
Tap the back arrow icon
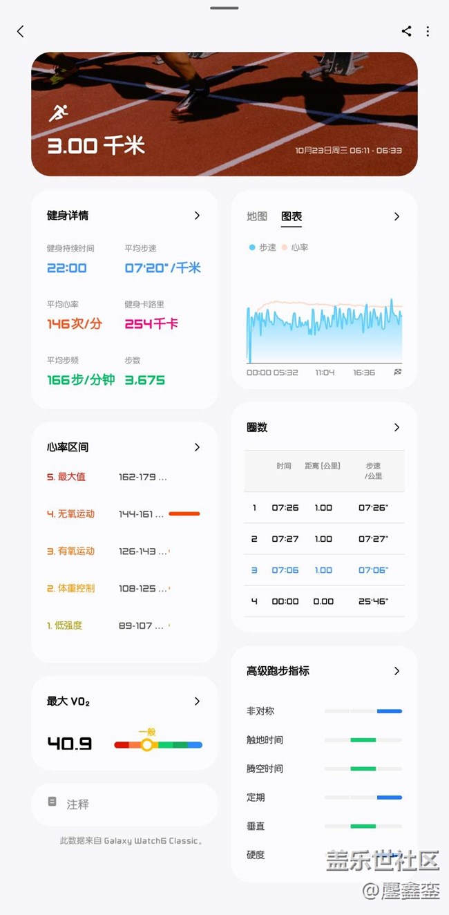click(21, 31)
